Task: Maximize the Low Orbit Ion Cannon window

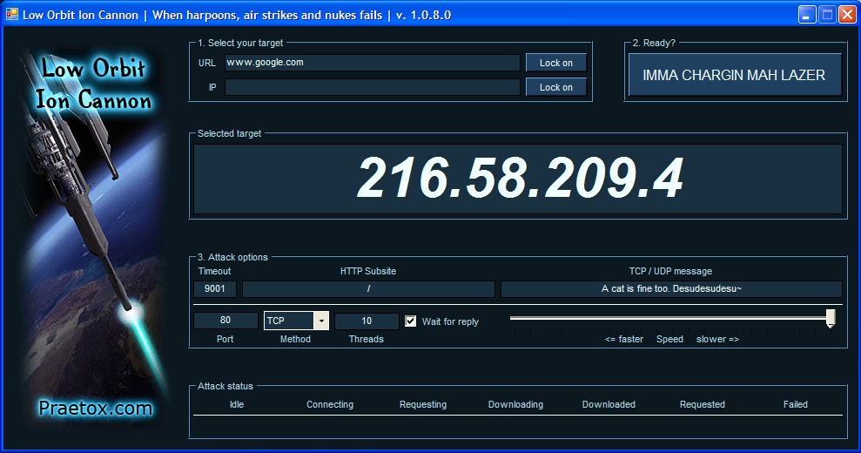Action: 827,15
